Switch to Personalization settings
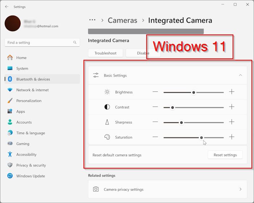The width and height of the screenshot is (254, 203). pos(42,100)
